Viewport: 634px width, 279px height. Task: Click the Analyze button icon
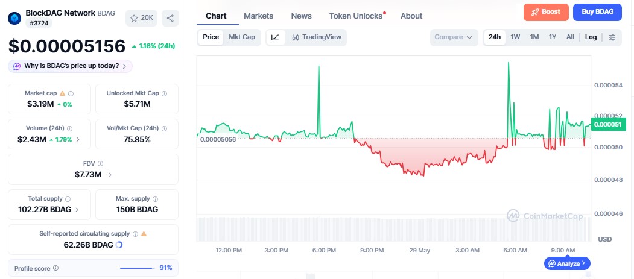click(551, 264)
